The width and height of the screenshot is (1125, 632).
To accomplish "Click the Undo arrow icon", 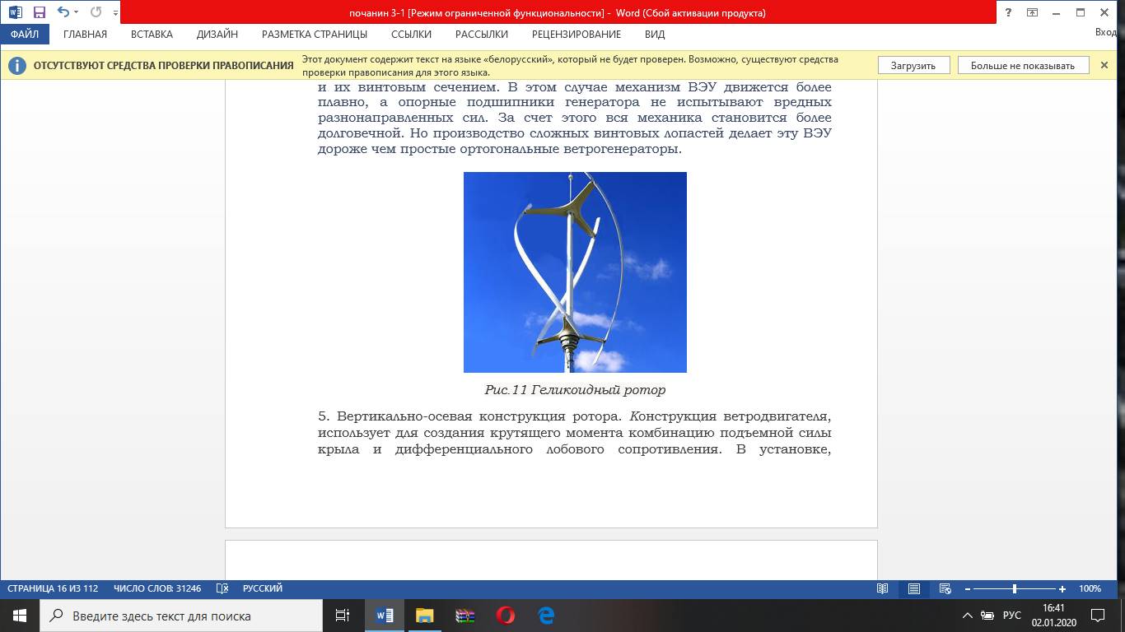I will [62, 12].
